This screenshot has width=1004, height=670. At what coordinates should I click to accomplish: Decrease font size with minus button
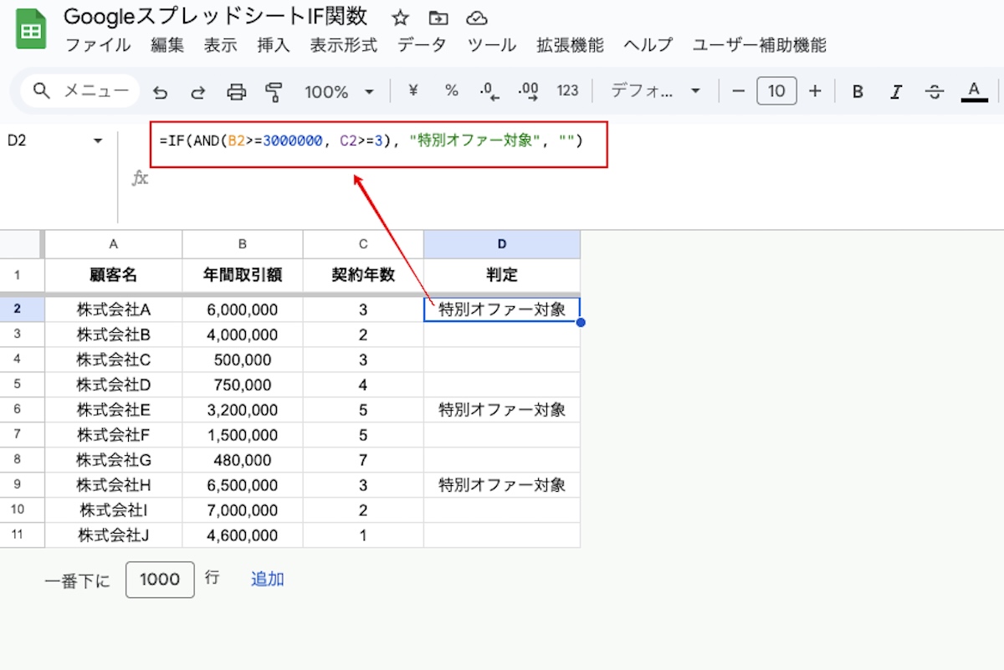tap(738, 90)
